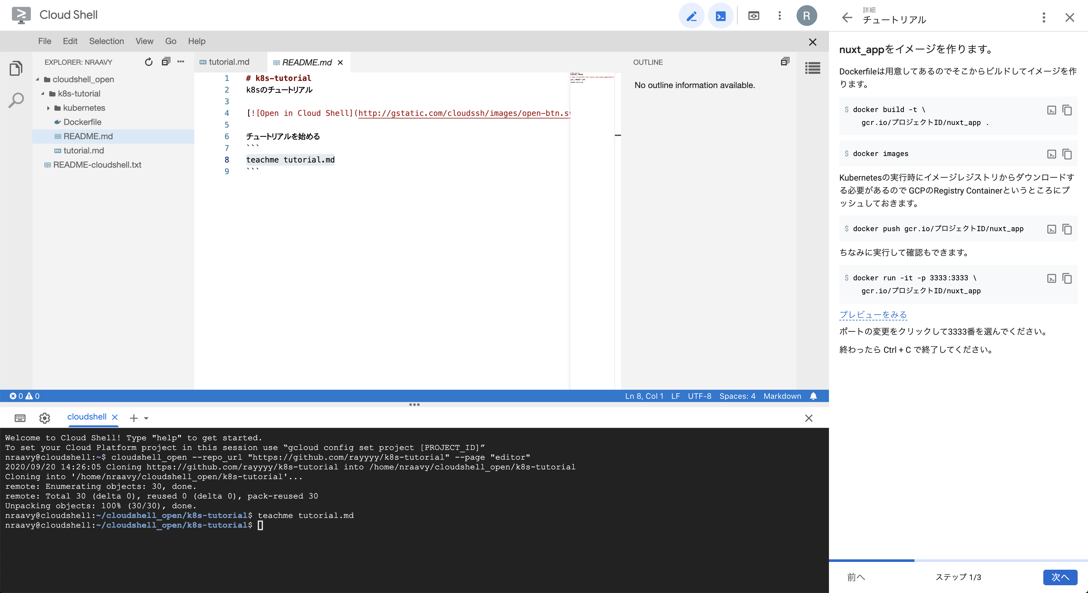Click the editor-terminal resize handle dots
The image size is (1088, 593).
click(x=414, y=404)
